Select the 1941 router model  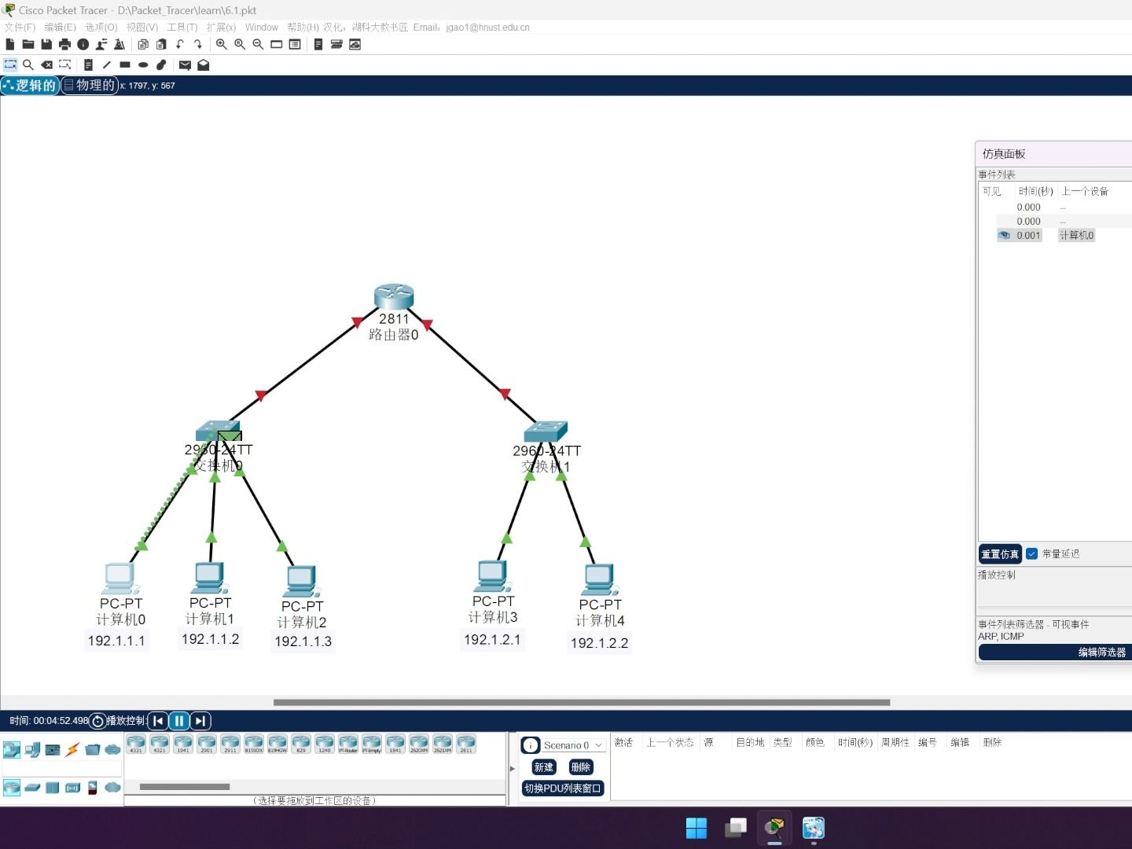[183, 744]
